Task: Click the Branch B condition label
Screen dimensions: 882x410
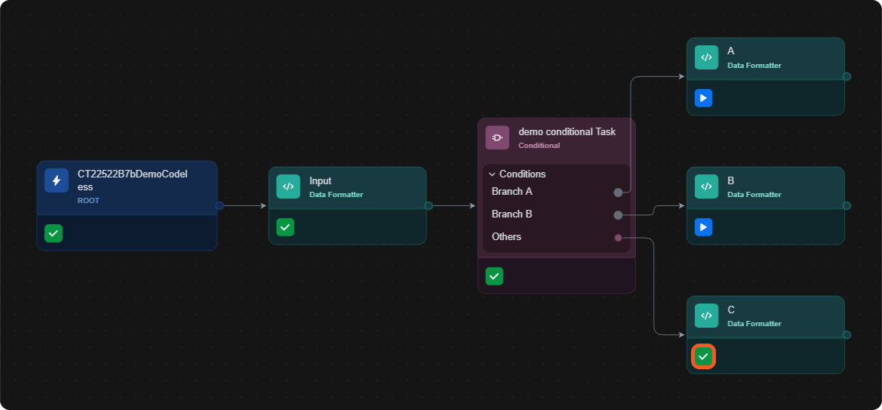Action: pyautogui.click(x=512, y=214)
